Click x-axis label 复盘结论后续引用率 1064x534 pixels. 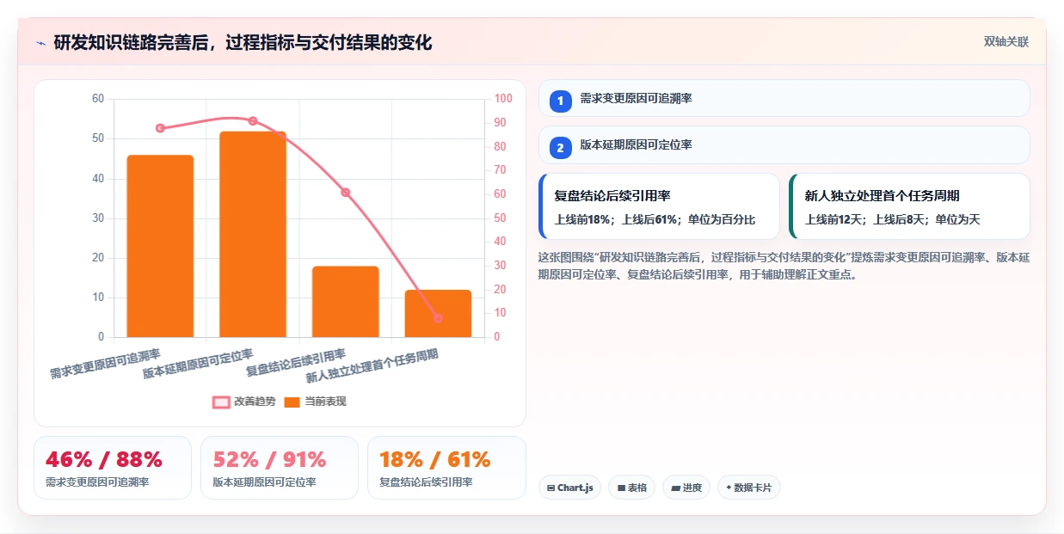[296, 363]
